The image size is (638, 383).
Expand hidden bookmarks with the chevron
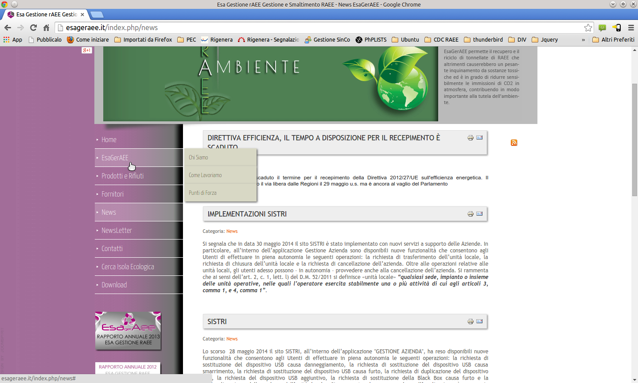click(x=583, y=40)
